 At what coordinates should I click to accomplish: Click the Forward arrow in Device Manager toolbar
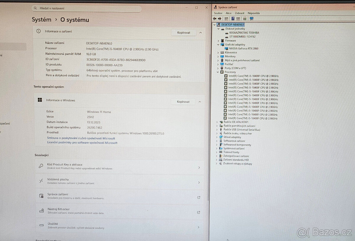coord(220,18)
